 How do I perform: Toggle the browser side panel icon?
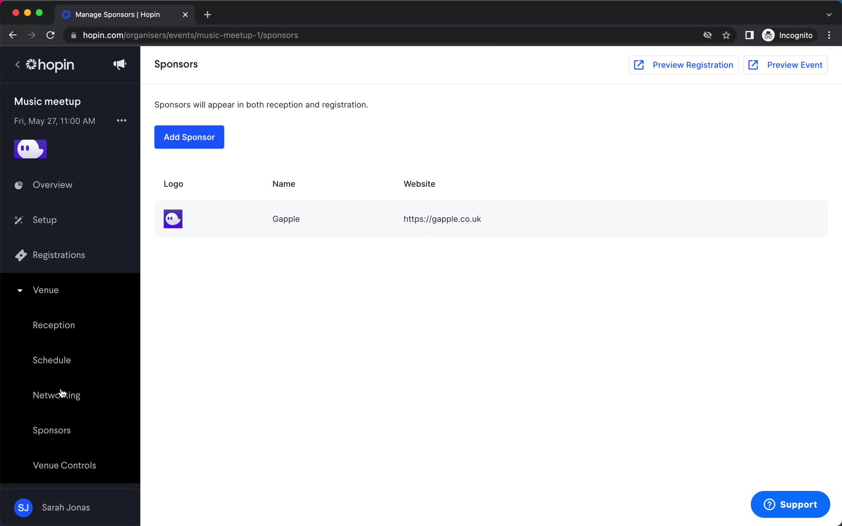tap(749, 35)
